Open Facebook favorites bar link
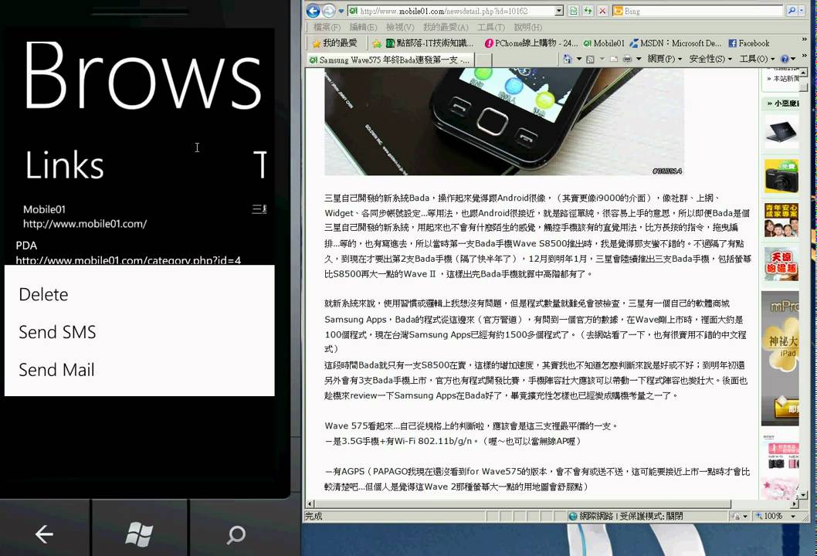Viewport: 817px width, 556px height. click(x=748, y=43)
